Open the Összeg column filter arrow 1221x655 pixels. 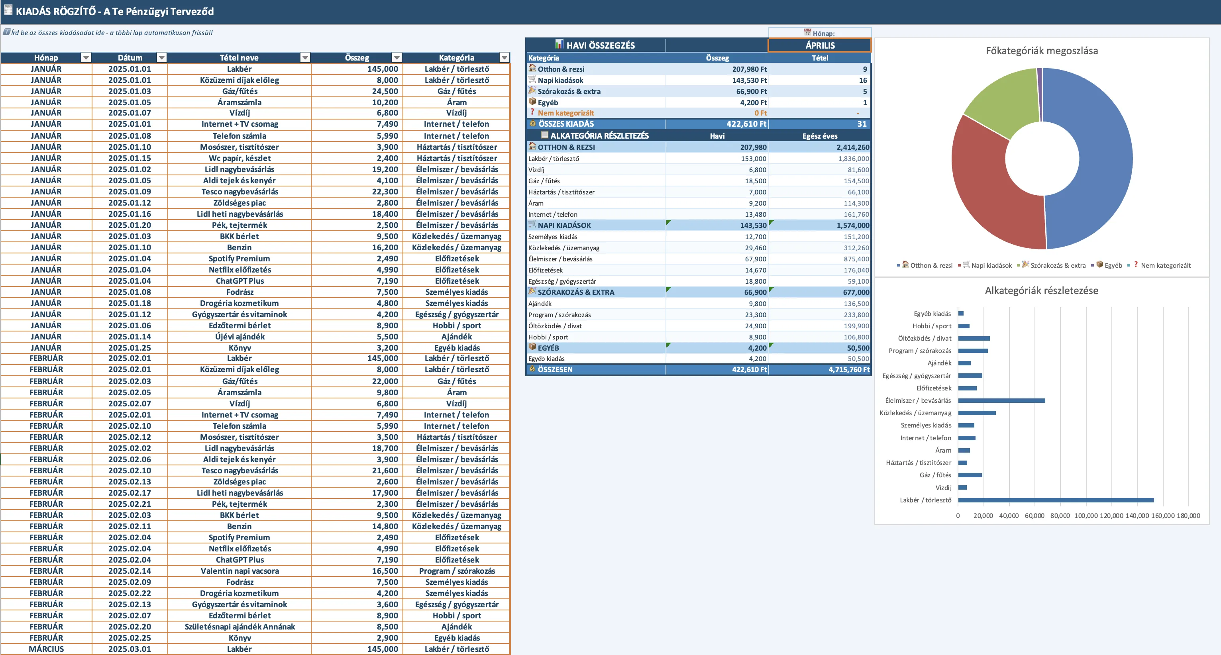click(397, 58)
